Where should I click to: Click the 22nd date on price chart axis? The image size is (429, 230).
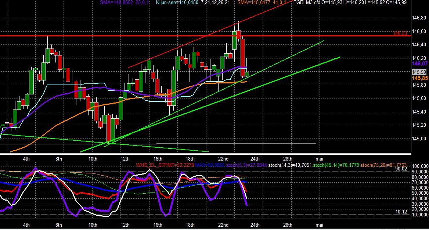point(223,159)
